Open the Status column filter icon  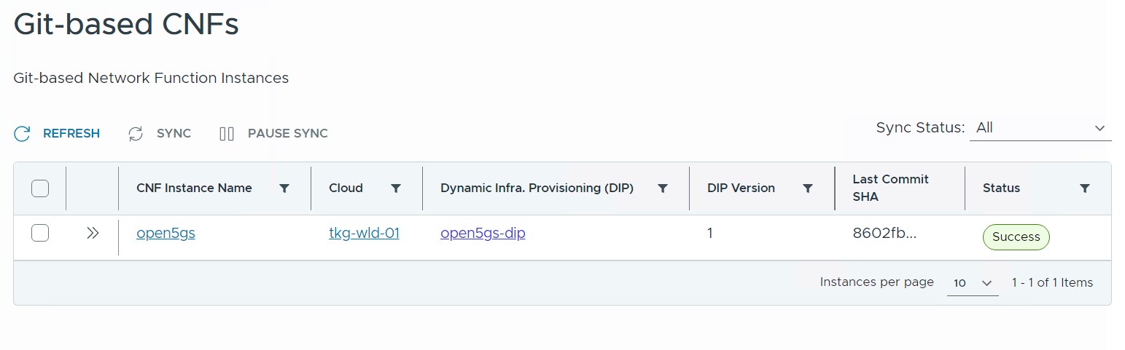click(1085, 188)
